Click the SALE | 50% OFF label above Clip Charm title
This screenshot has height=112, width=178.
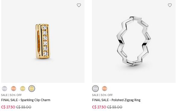11,95
